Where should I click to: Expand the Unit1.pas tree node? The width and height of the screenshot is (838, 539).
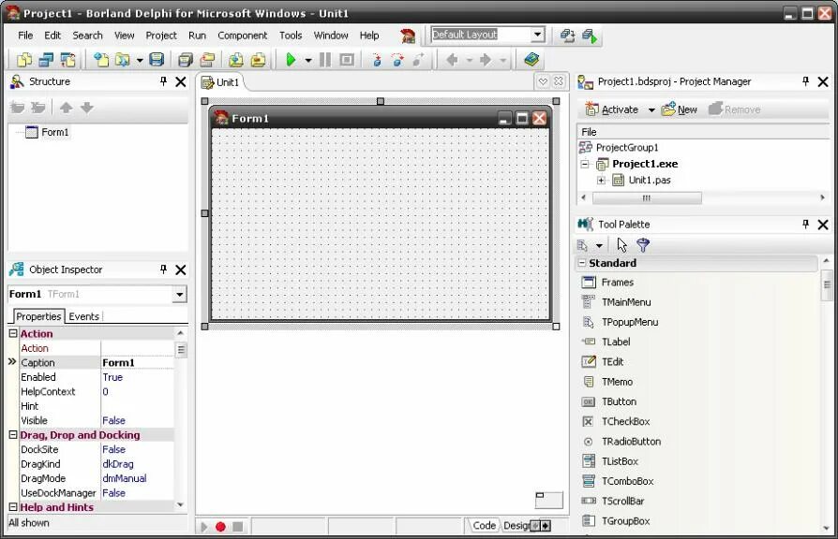601,180
